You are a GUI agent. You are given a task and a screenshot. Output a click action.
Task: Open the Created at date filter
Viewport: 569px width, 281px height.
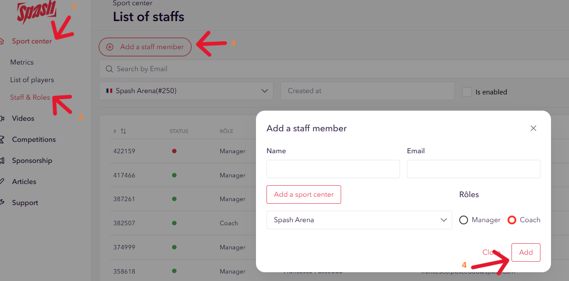click(x=367, y=91)
